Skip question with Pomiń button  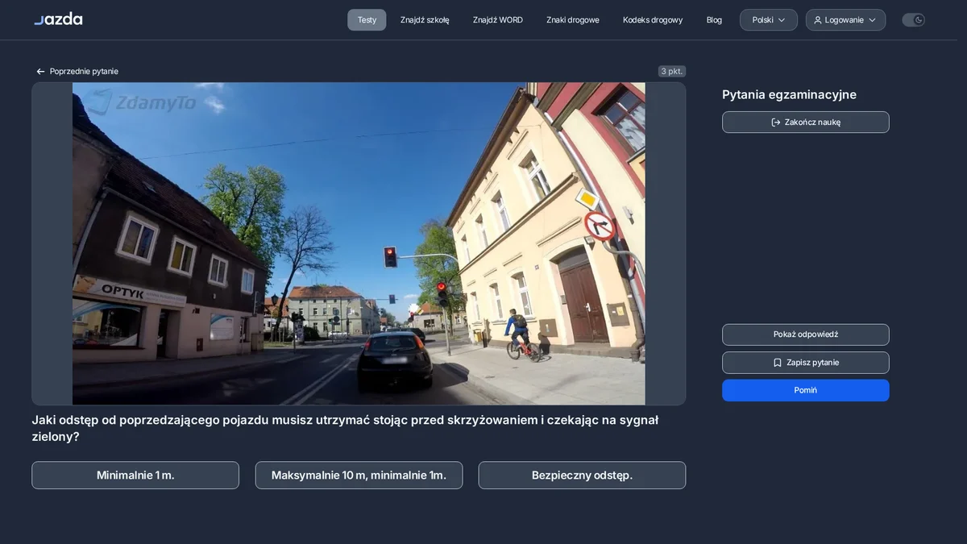click(x=806, y=390)
